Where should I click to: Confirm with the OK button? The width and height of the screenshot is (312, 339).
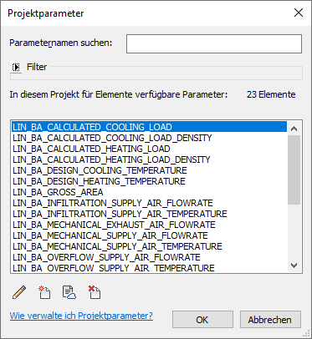click(202, 320)
